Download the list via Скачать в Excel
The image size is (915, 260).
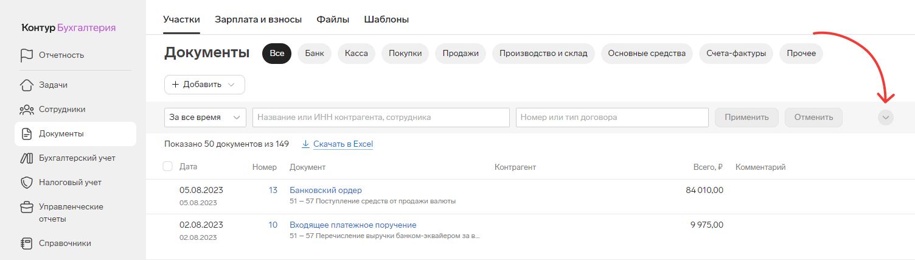pyautogui.click(x=343, y=144)
